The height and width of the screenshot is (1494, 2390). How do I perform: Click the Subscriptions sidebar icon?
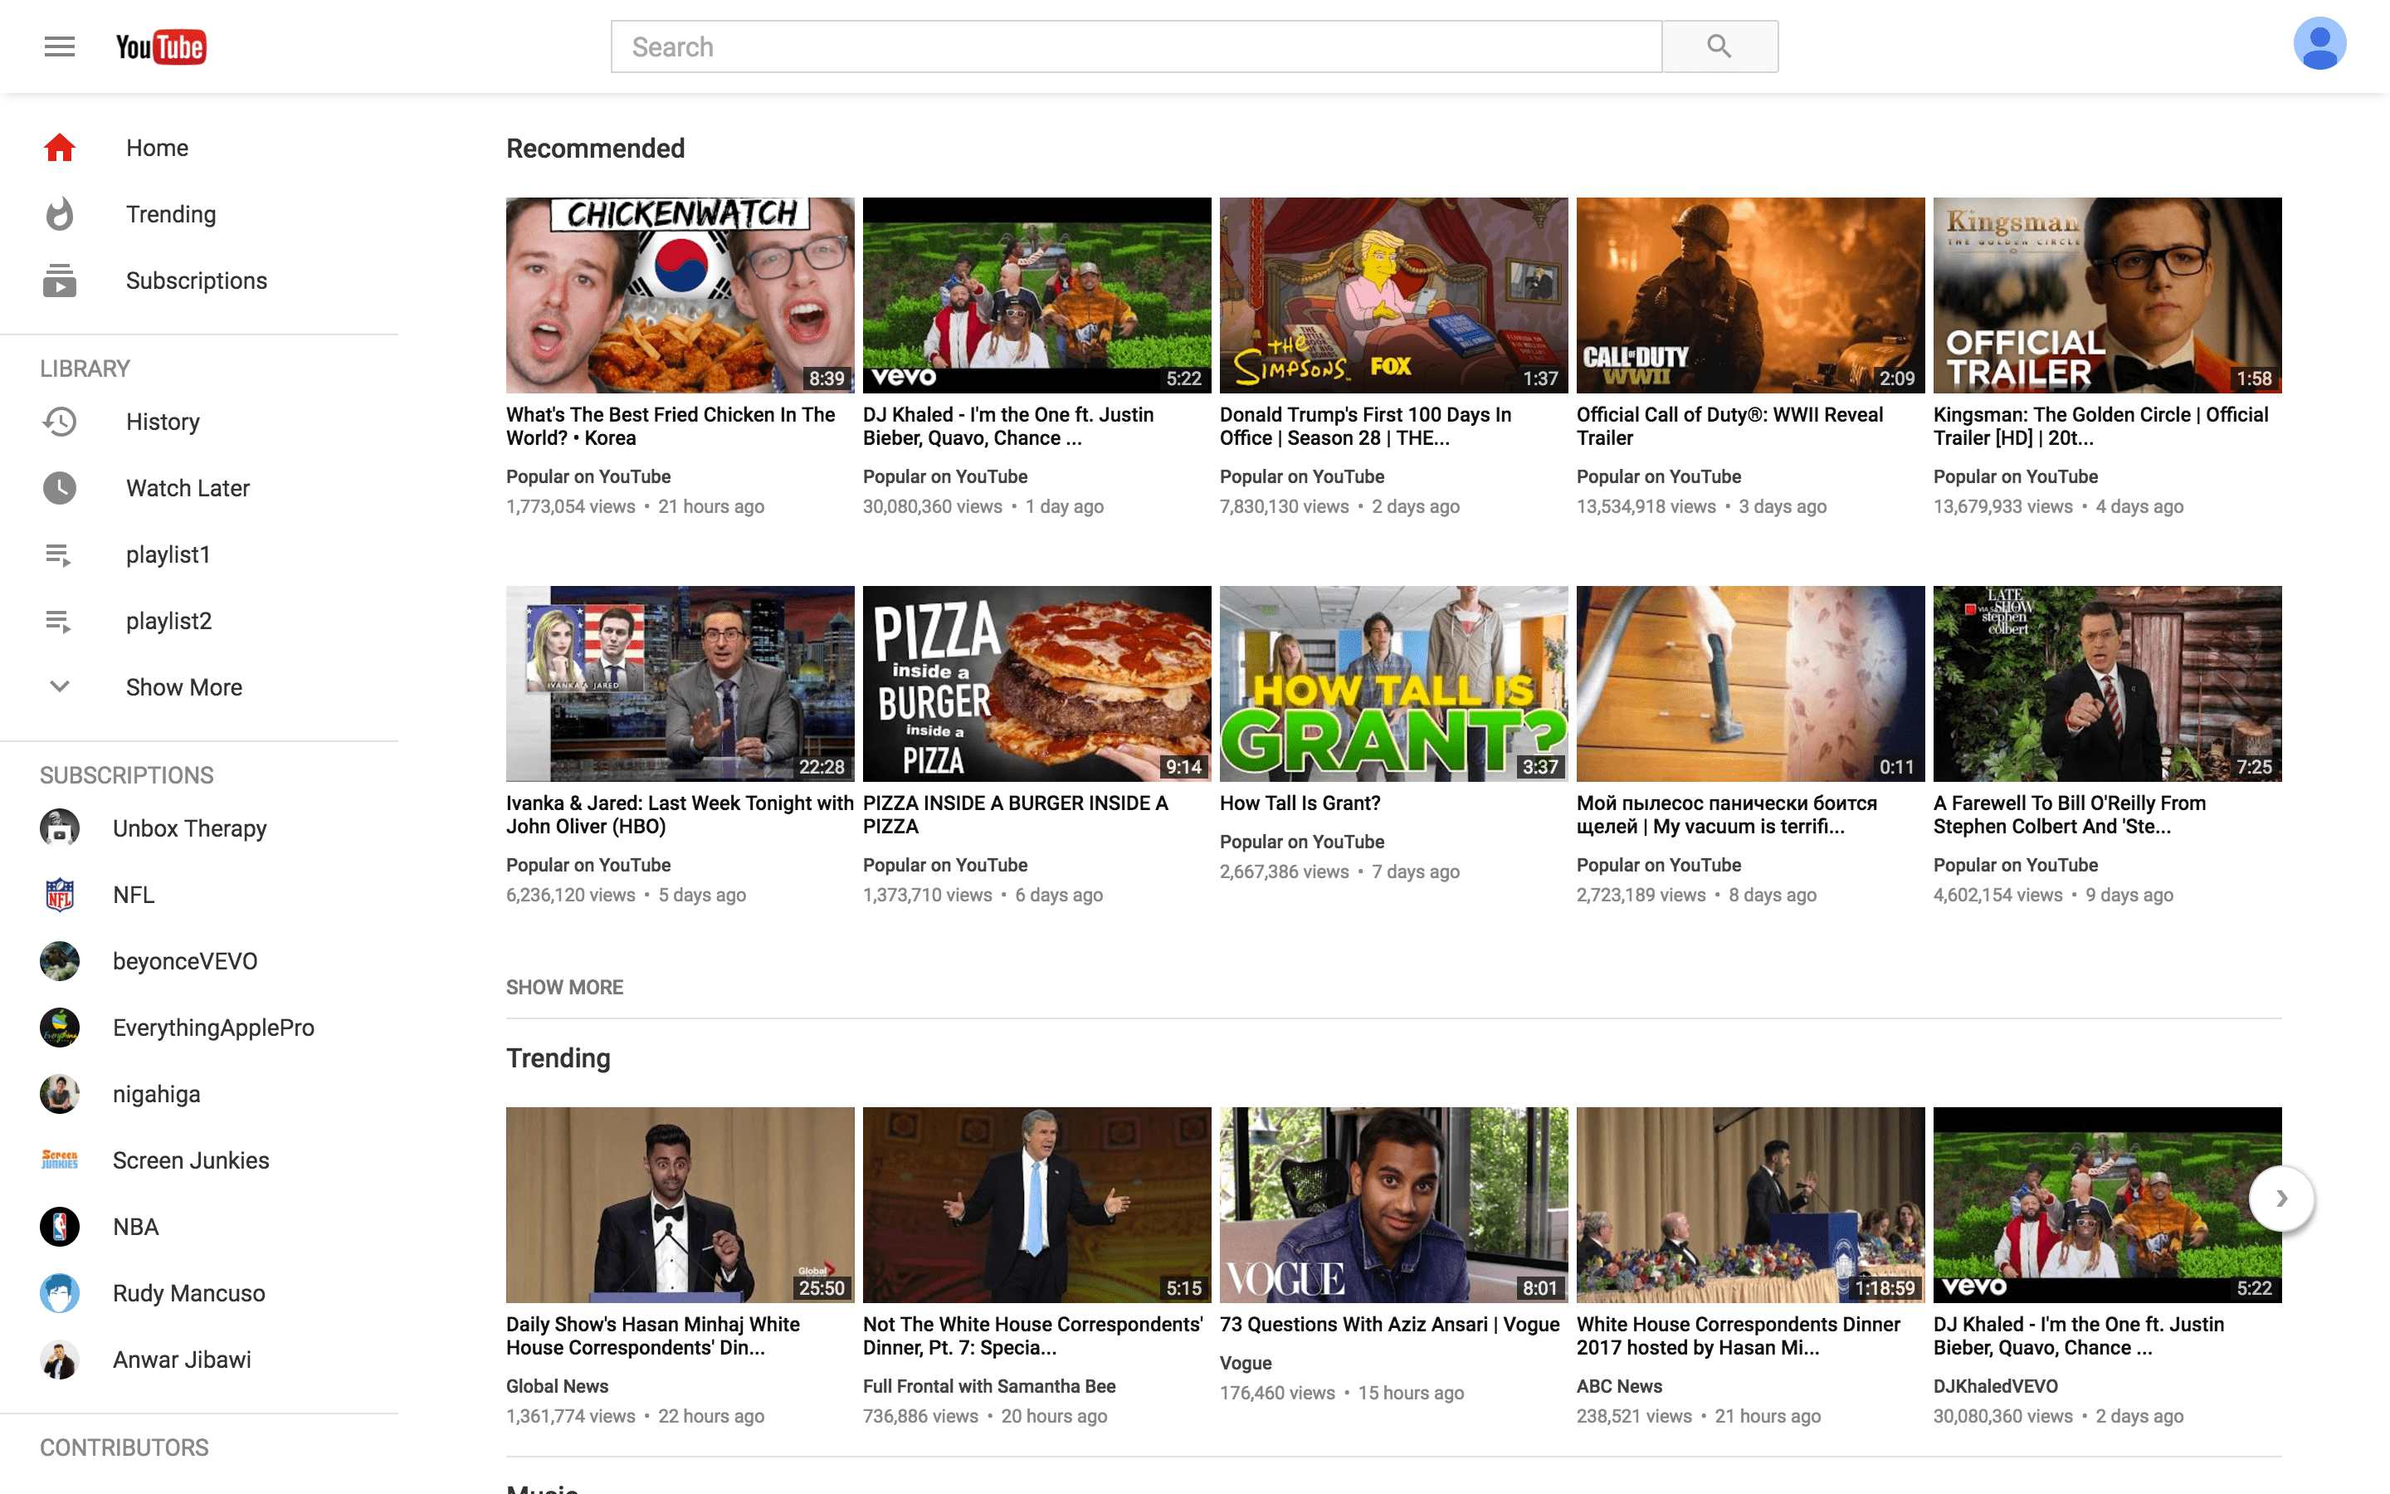59,281
